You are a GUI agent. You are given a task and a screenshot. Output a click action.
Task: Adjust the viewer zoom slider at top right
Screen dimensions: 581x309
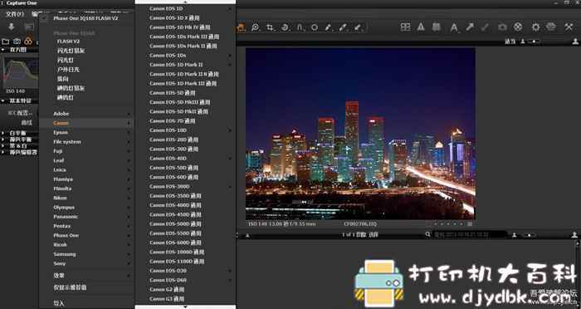point(534,42)
